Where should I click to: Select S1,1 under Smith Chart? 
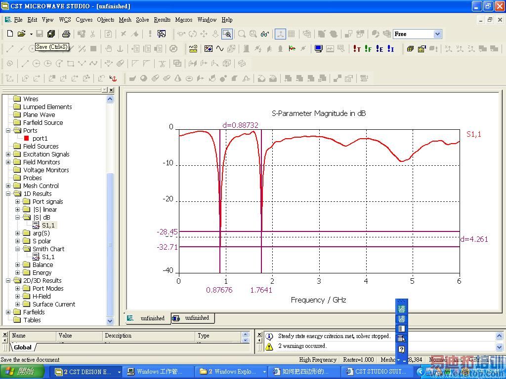click(x=48, y=257)
